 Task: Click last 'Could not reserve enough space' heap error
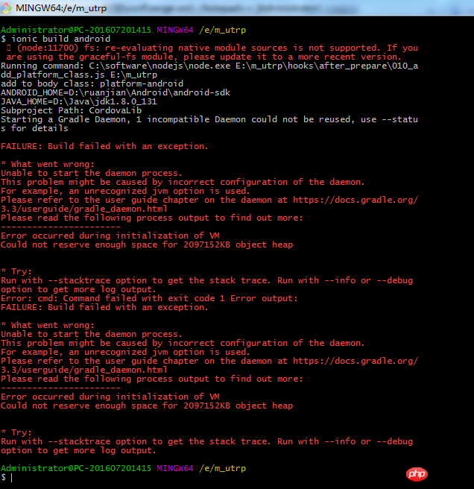[x=147, y=406]
